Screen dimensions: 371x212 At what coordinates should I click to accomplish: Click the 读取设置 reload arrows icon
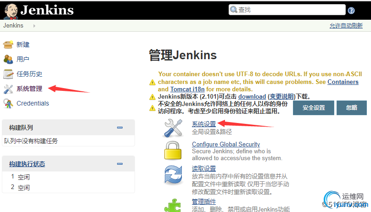pos(174,175)
